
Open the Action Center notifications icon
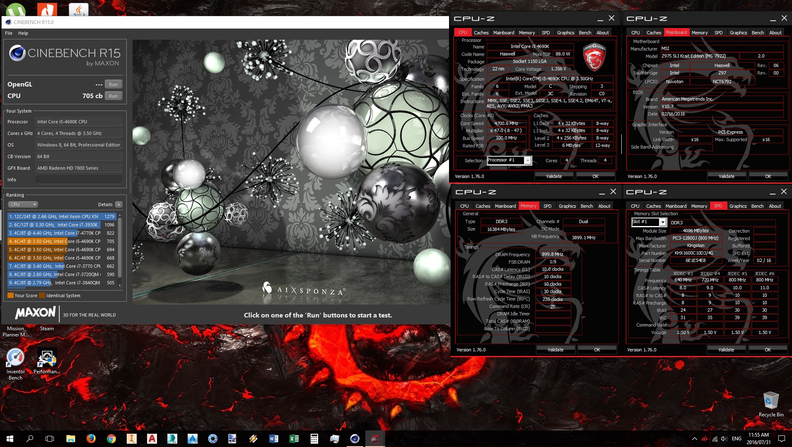pos(782,439)
